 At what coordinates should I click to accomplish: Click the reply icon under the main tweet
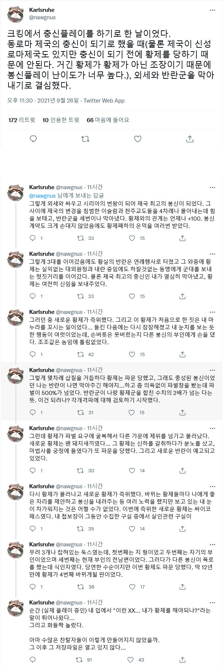(x=34, y=139)
